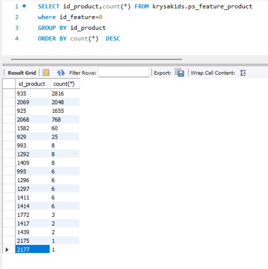Click line number 2 in editor gutter
The height and width of the screenshot is (269, 268).
(17, 17)
